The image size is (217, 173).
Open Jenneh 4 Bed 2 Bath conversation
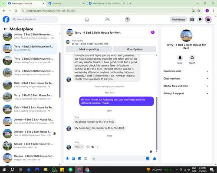30,122
